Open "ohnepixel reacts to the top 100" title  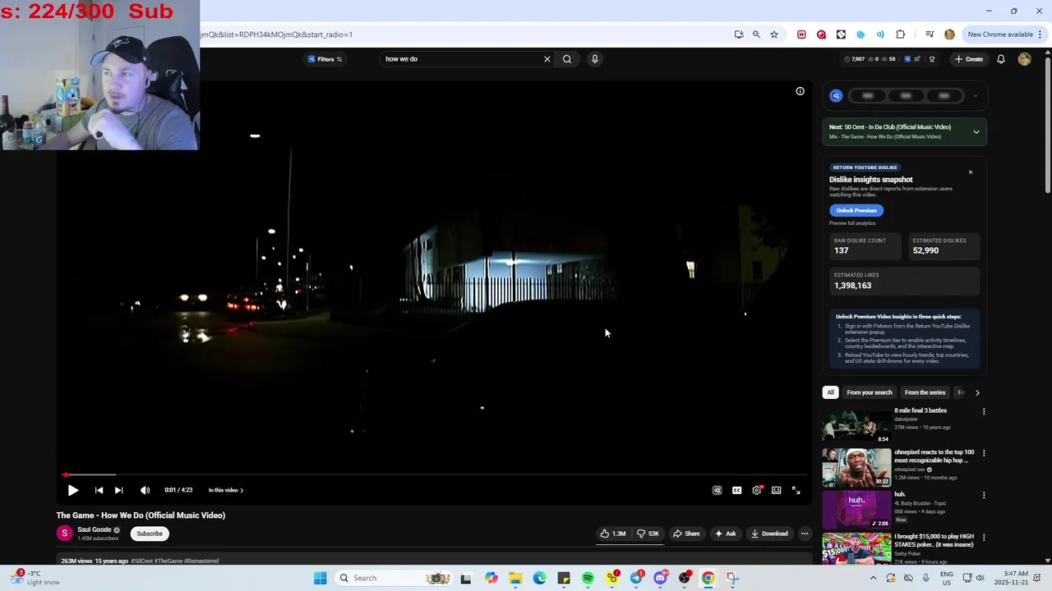[x=934, y=456]
